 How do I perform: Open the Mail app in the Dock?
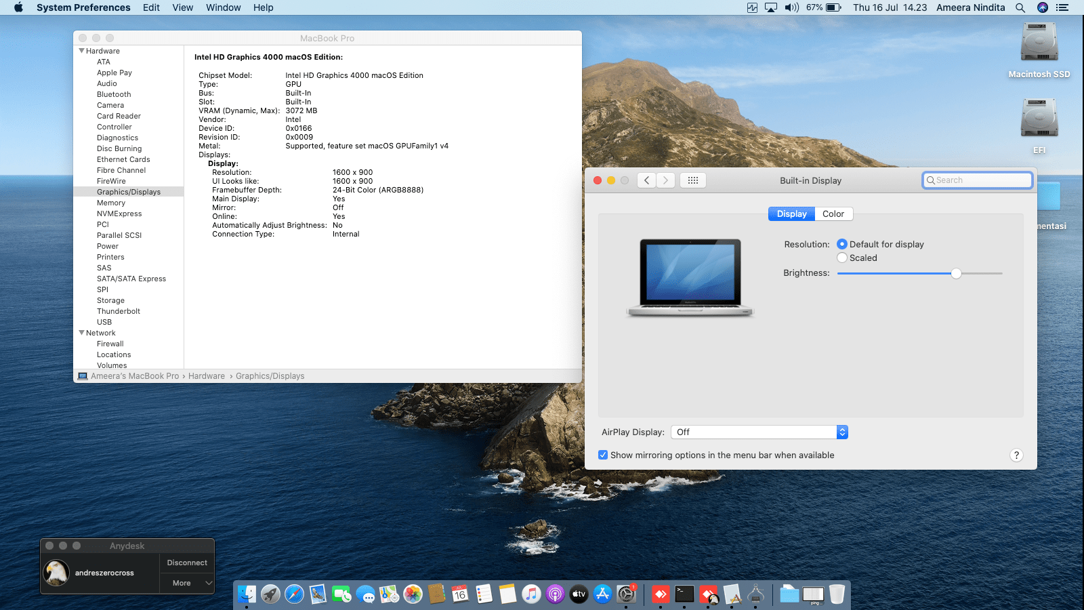(x=318, y=594)
